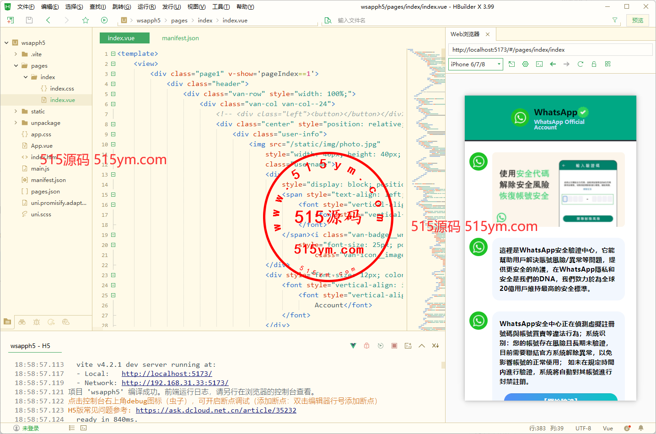Viewport: 656px width, 434px height.
Task: Click the star bookmark icon in the toolbar
Action: tap(86, 20)
